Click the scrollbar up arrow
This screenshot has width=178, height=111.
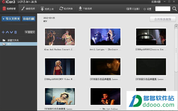click(176, 26)
